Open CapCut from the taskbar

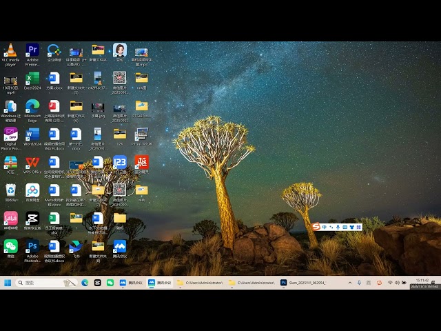click(97, 283)
